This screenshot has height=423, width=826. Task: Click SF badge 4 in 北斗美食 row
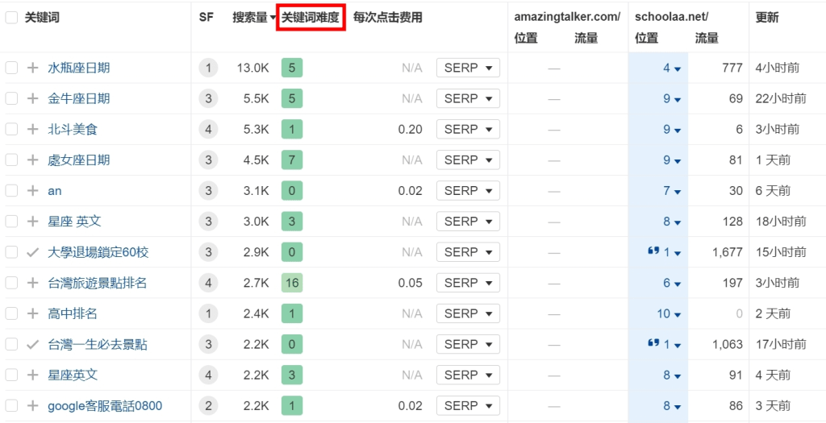click(x=208, y=130)
